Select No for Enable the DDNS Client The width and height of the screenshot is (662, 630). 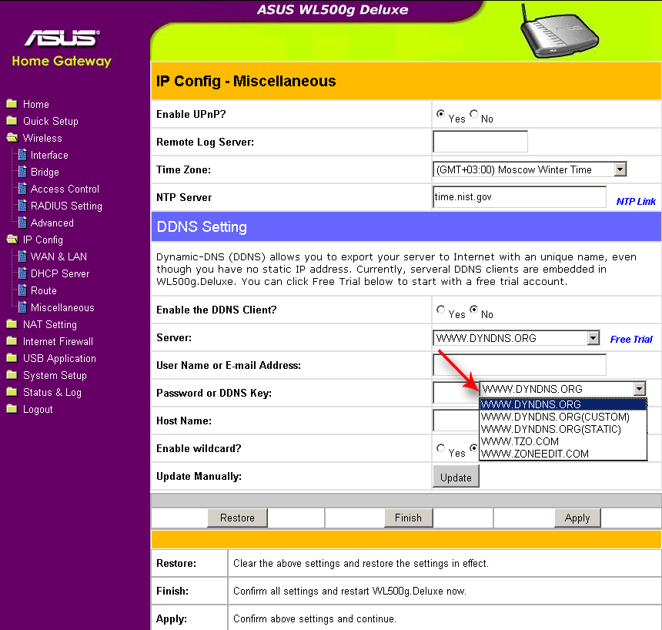point(473,310)
